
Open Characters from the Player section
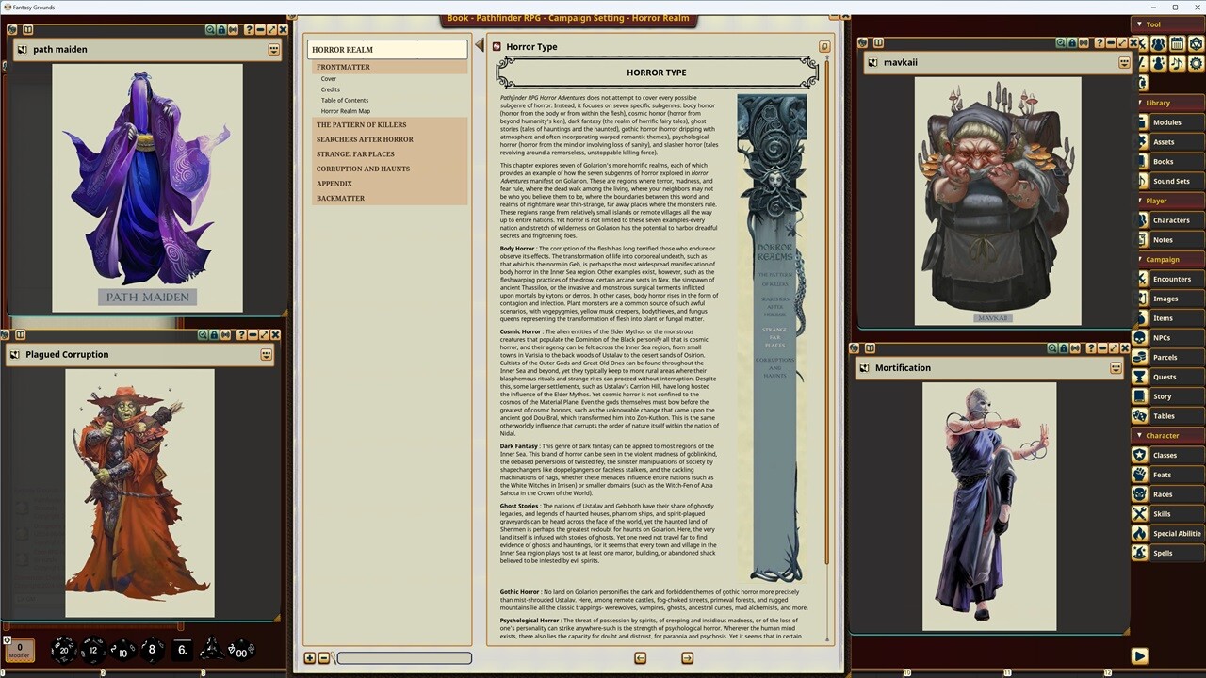1171,219
